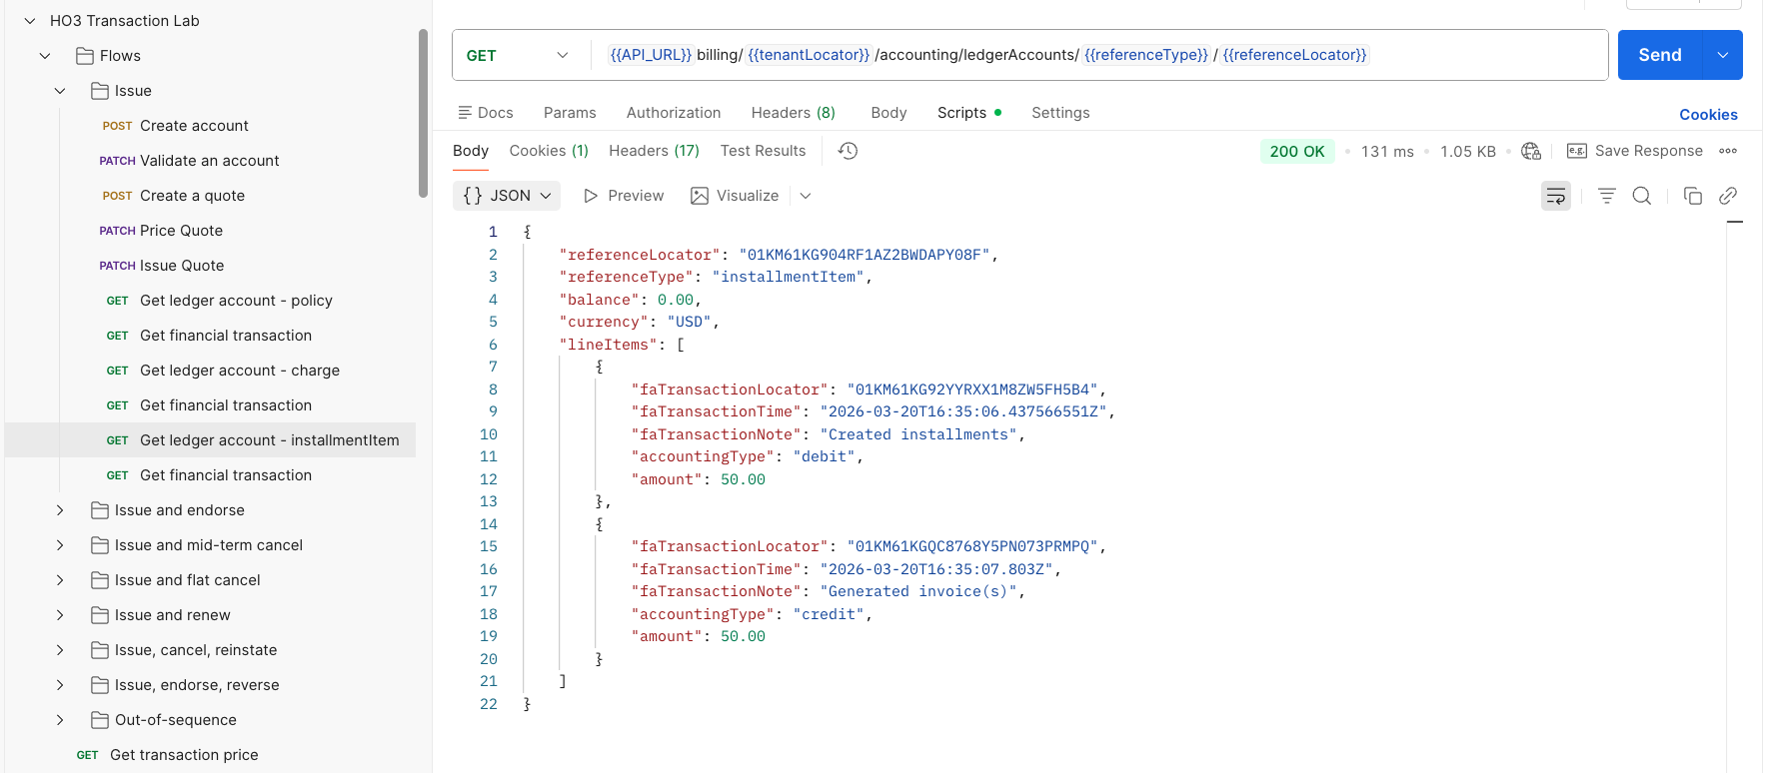Click the network globe lock icon
Image resolution: width=1770 pixels, height=773 pixels.
point(1530,151)
